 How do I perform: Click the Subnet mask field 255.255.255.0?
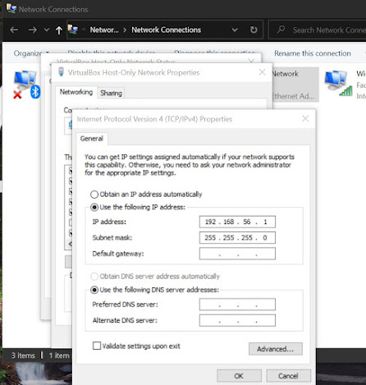click(x=237, y=237)
